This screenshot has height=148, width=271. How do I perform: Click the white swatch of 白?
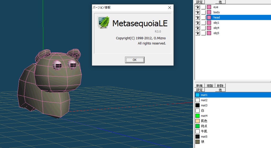click(x=197, y=110)
